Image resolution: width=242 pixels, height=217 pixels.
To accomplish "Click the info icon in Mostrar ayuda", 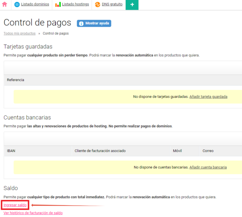I will pyautogui.click(x=81, y=24).
